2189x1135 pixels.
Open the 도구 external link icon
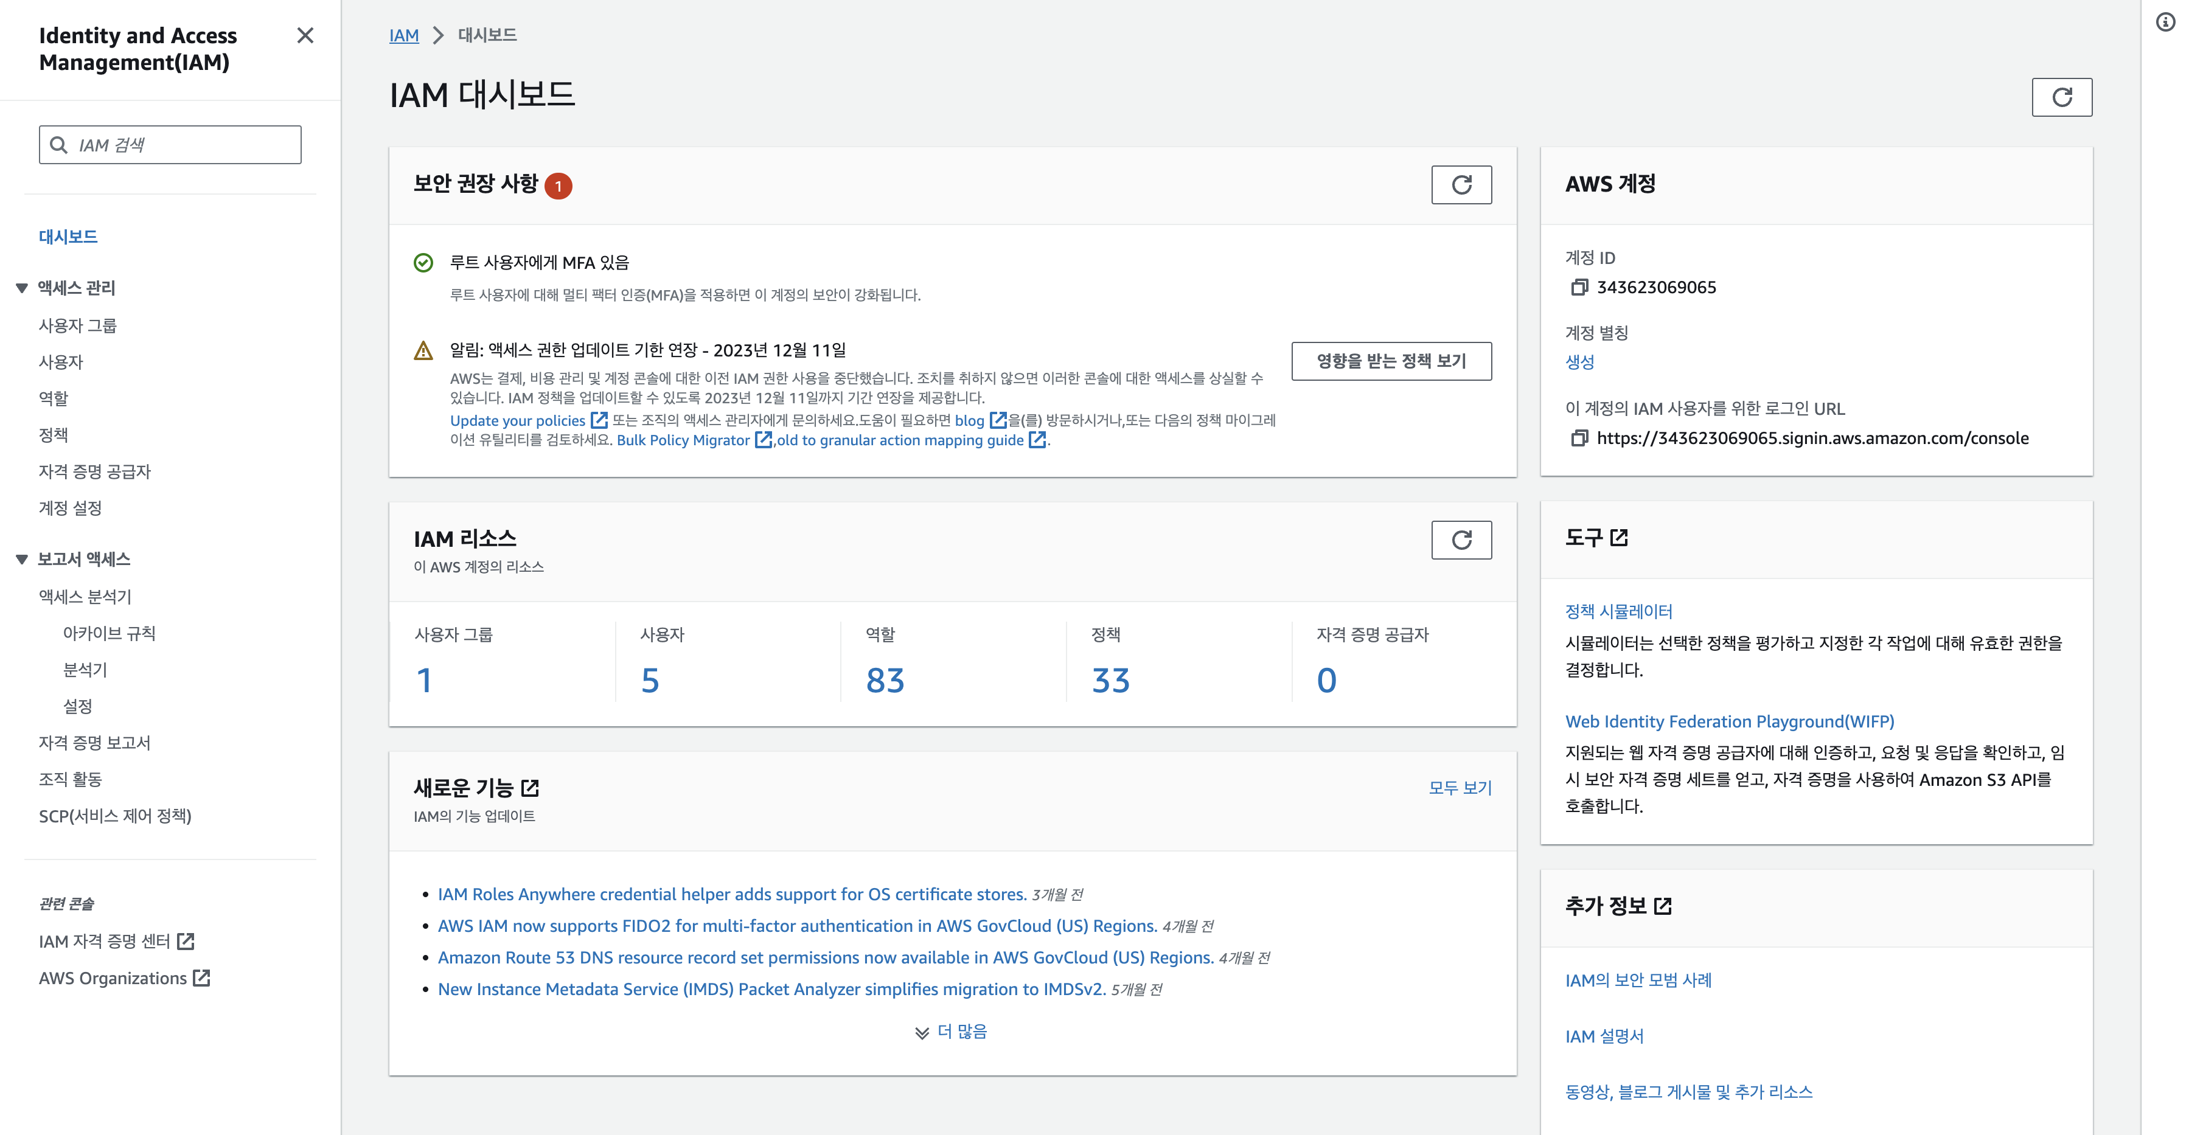(x=1619, y=538)
